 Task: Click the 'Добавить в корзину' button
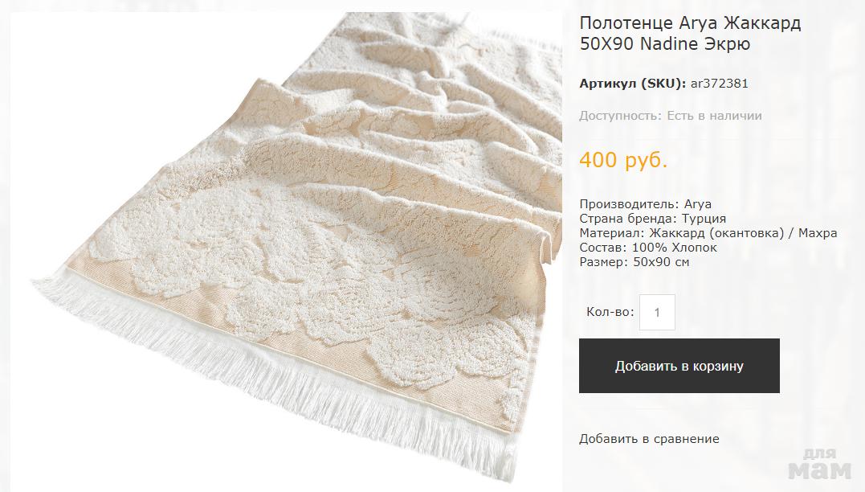(679, 366)
